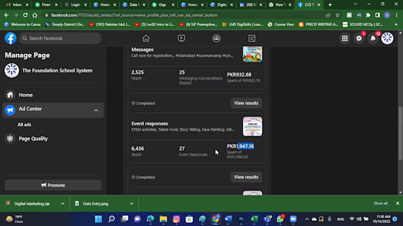View results for Event responses ad
The width and height of the screenshot is (403, 226).
pyautogui.click(x=246, y=103)
